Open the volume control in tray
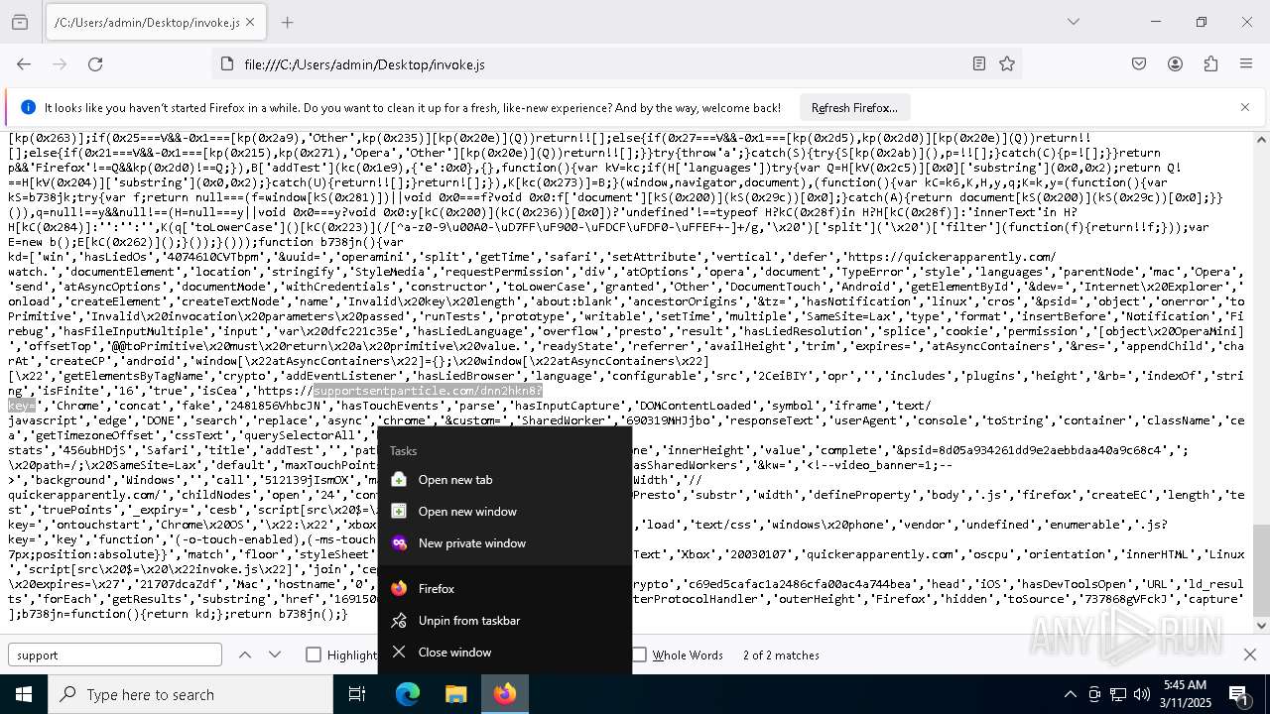This screenshot has height=714, width=1270. pyautogui.click(x=1142, y=694)
